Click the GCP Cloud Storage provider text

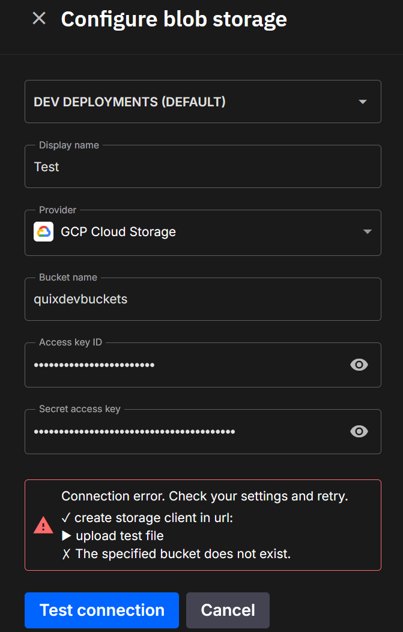click(118, 232)
